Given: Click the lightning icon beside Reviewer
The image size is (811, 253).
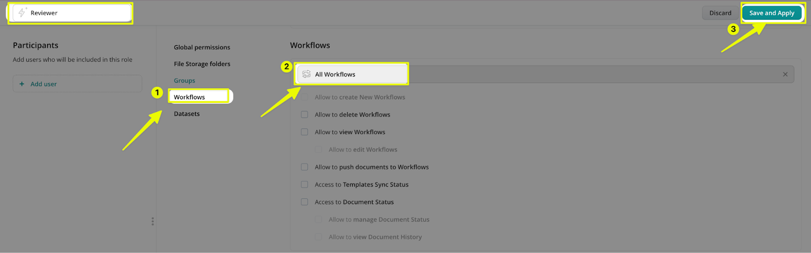Looking at the screenshot, I should tap(22, 13).
